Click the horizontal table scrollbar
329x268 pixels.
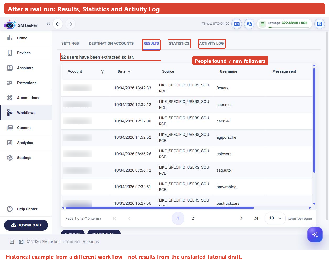[160, 208]
